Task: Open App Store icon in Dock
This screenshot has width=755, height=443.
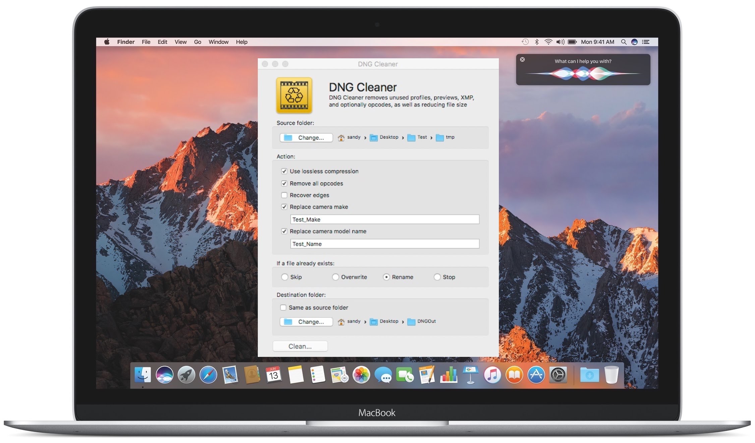Action: coord(536,375)
